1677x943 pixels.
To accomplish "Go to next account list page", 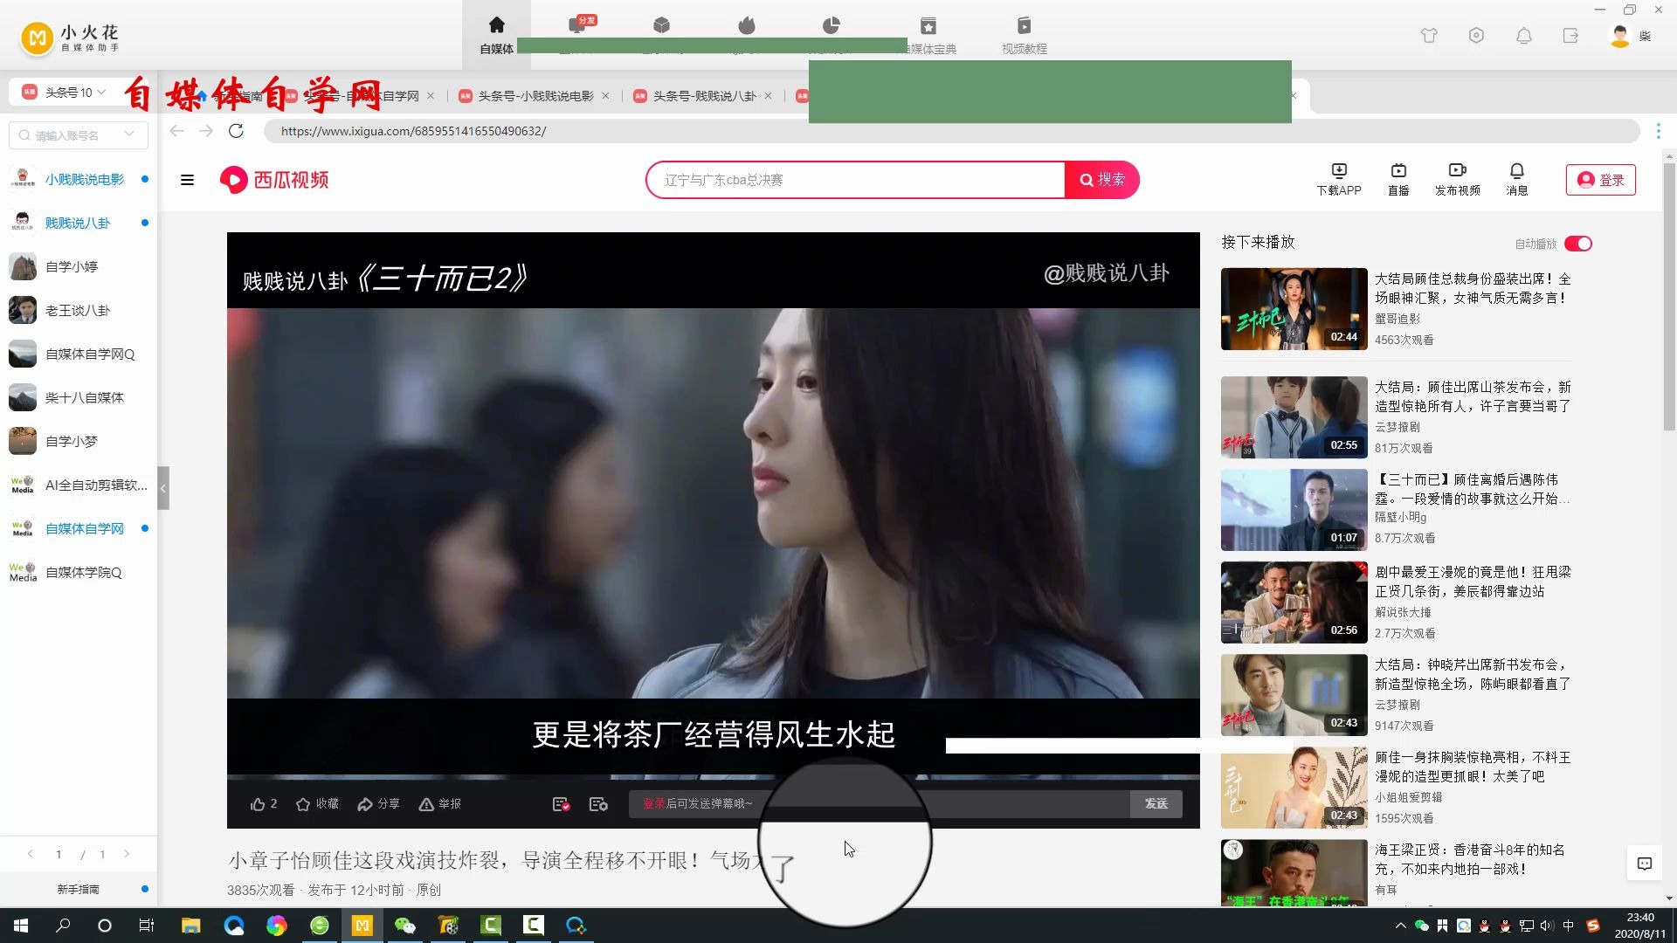I will 127,854.
